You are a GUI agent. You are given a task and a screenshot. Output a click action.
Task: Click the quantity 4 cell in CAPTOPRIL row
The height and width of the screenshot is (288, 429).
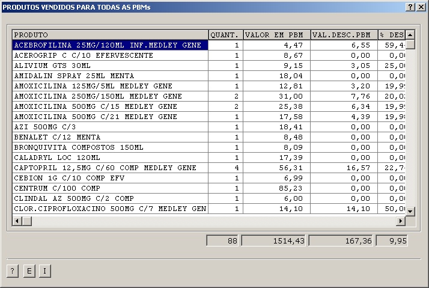point(226,168)
